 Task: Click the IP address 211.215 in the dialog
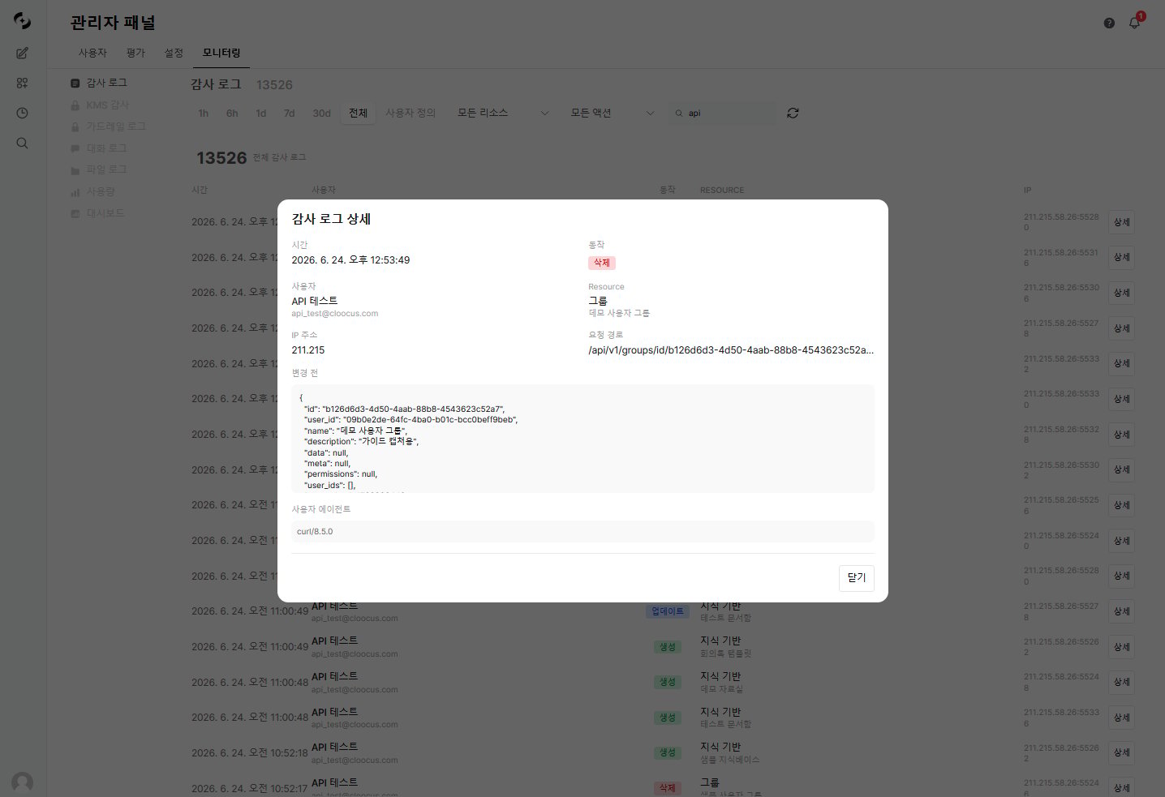pos(308,350)
